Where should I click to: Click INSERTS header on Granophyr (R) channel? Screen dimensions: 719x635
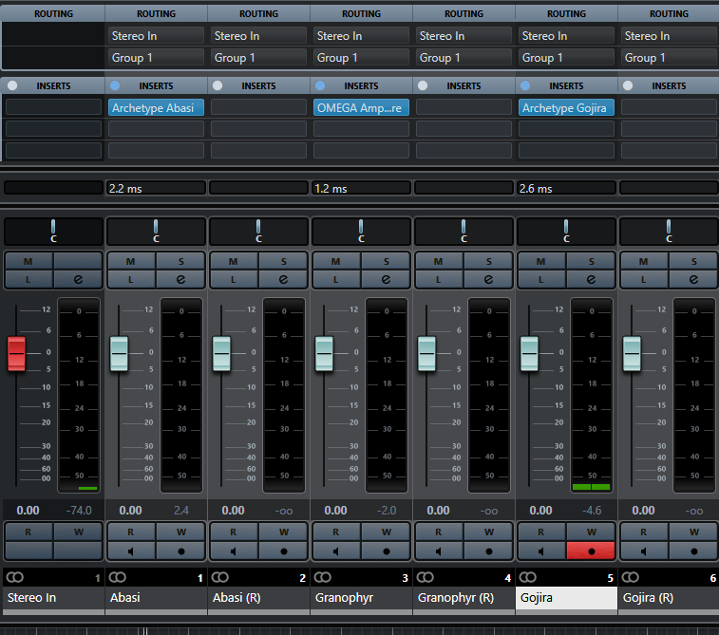click(464, 85)
